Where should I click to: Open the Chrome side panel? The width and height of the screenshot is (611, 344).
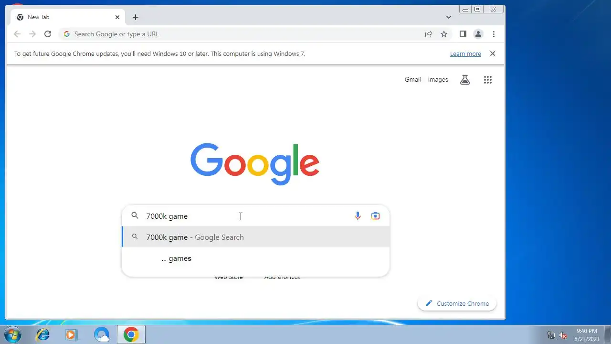(463, 34)
